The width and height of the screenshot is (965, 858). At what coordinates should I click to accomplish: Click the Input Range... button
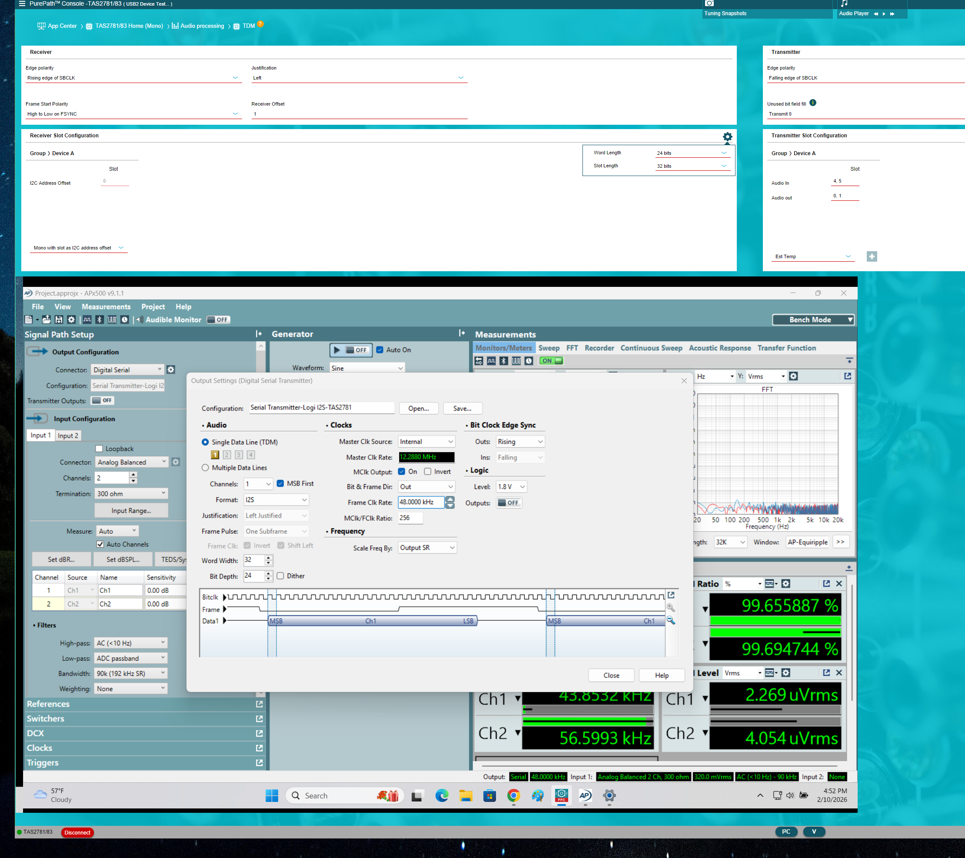(131, 510)
